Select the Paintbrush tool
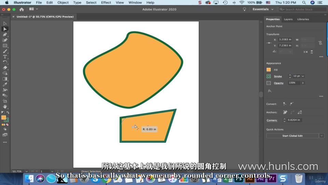 5,51
